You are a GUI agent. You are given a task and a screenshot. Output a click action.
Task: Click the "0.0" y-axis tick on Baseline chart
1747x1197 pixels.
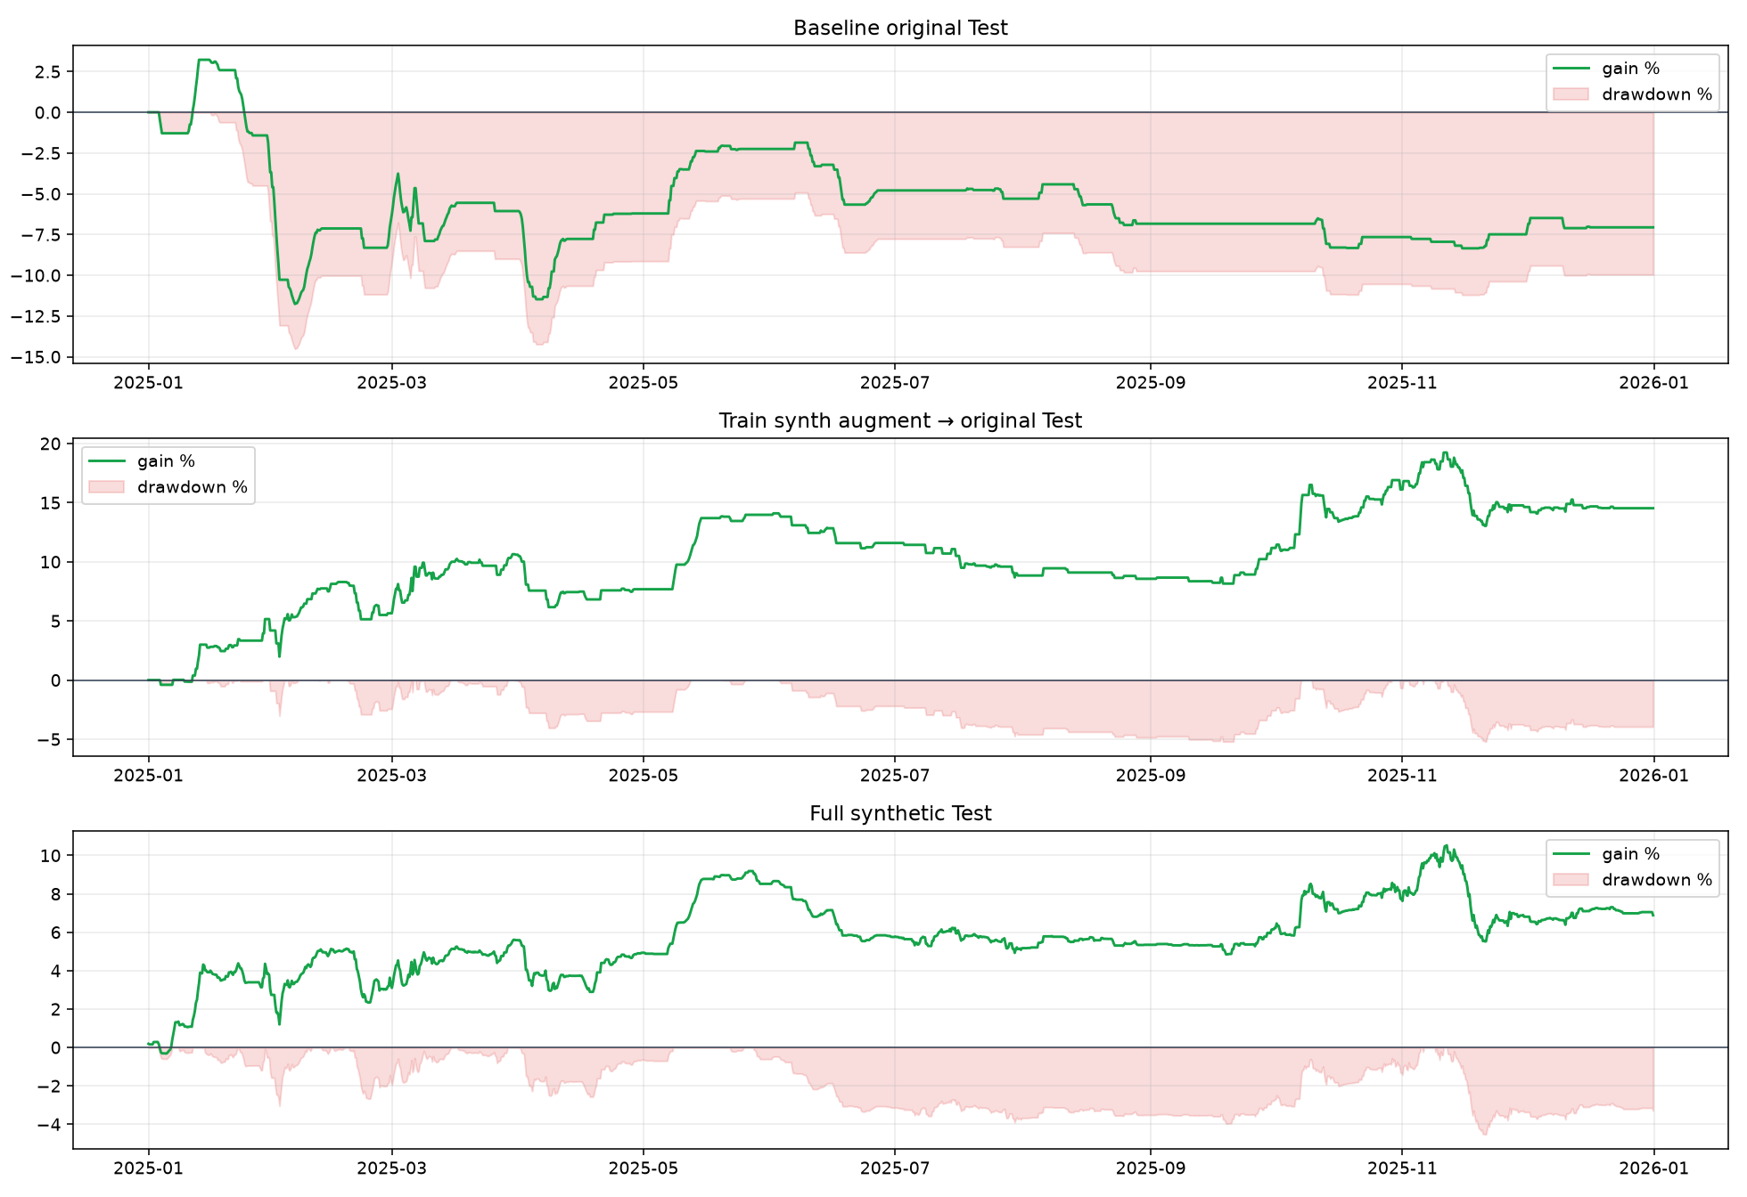coord(50,112)
